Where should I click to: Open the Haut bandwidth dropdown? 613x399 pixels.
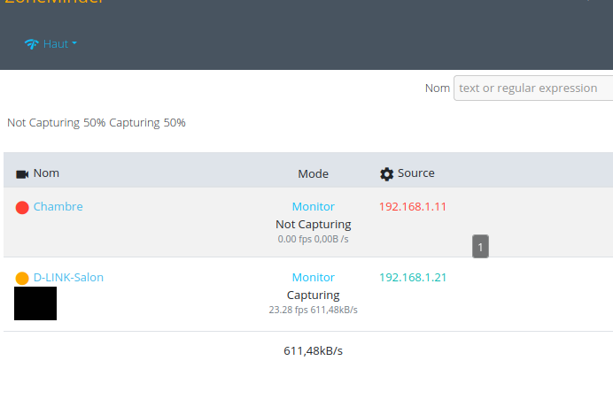click(55, 44)
